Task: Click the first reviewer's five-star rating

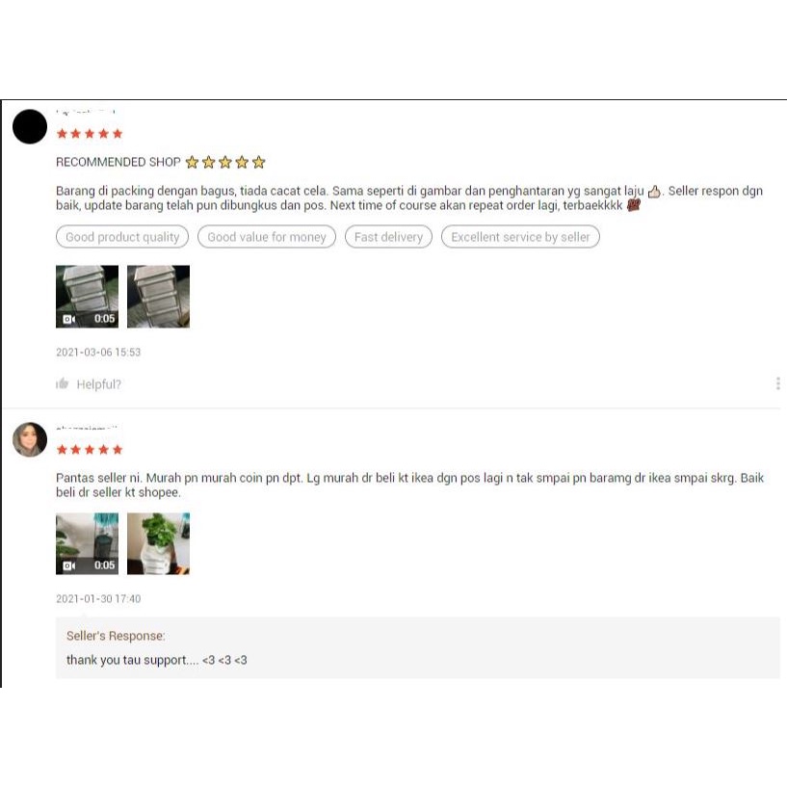Action: 90,134
